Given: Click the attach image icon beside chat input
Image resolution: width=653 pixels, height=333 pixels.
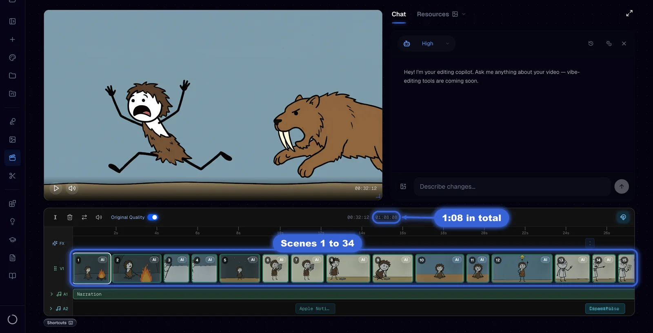Looking at the screenshot, I should (x=403, y=186).
